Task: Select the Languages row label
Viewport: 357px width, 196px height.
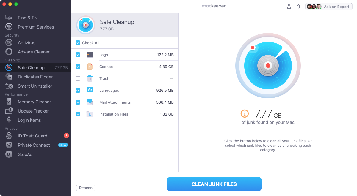Action: [x=109, y=90]
